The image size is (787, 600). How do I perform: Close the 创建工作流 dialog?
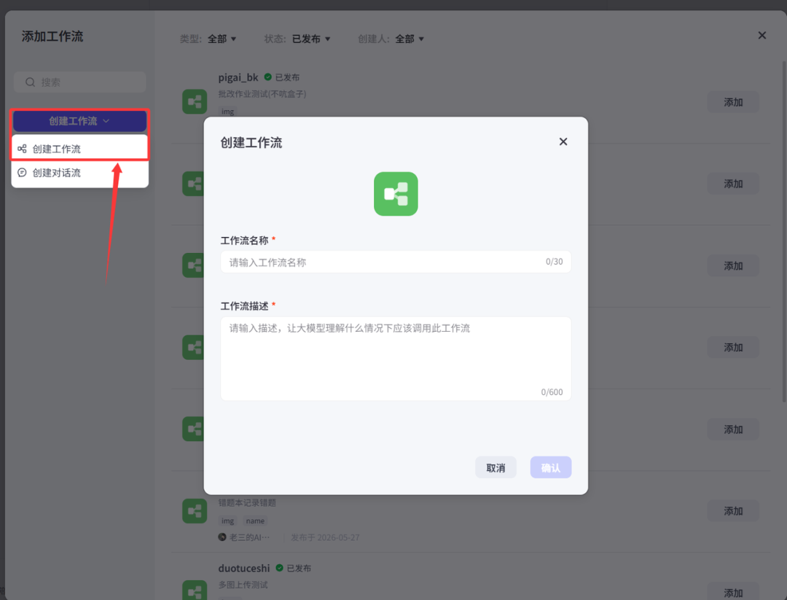click(x=563, y=142)
